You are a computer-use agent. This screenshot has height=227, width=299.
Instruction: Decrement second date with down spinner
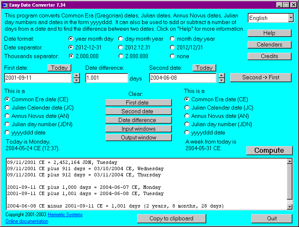pyautogui.click(x=222, y=80)
